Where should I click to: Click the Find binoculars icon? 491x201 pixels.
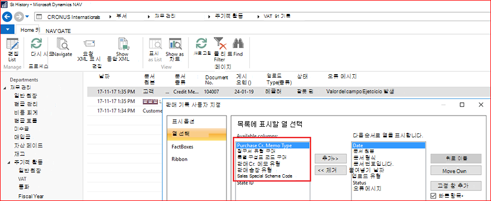tap(238, 44)
